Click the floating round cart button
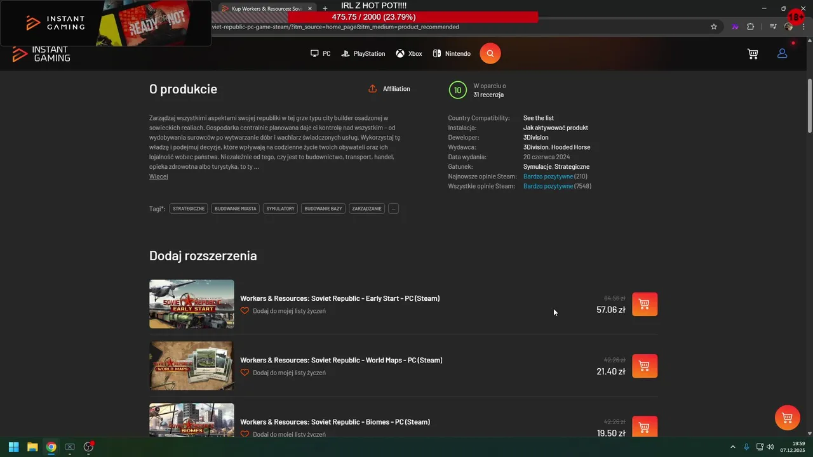Image resolution: width=813 pixels, height=457 pixels. (787, 418)
